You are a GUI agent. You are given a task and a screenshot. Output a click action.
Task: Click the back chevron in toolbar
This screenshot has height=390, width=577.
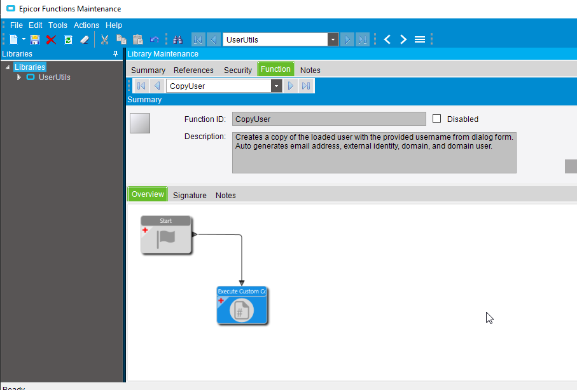tap(387, 39)
